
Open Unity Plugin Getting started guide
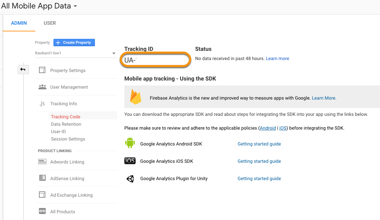click(259, 179)
